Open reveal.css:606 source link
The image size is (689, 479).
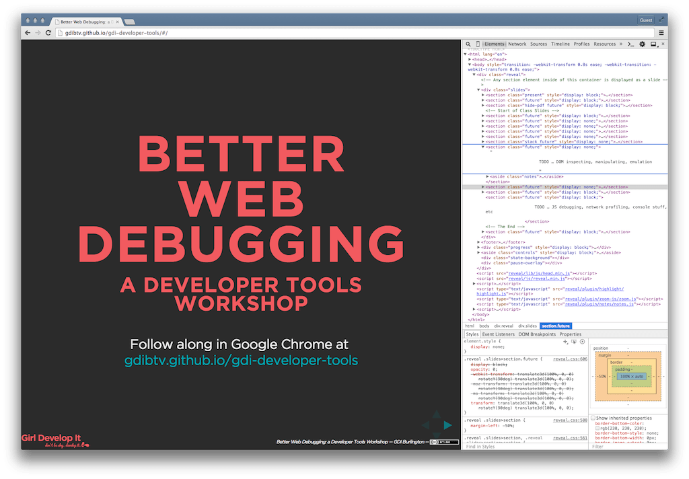570,360
